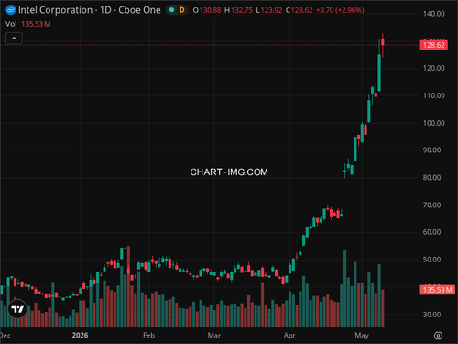The height and width of the screenshot is (344, 458).
Task: Click the 60.00 price axis label
Action: (x=431, y=232)
